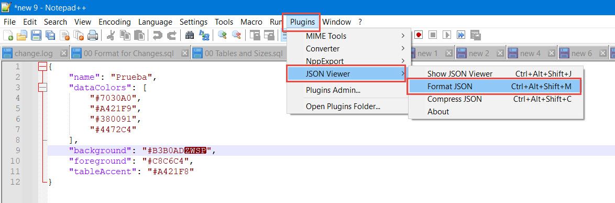
Task: Click the Close All documents toolbar icon
Action: 79,35
